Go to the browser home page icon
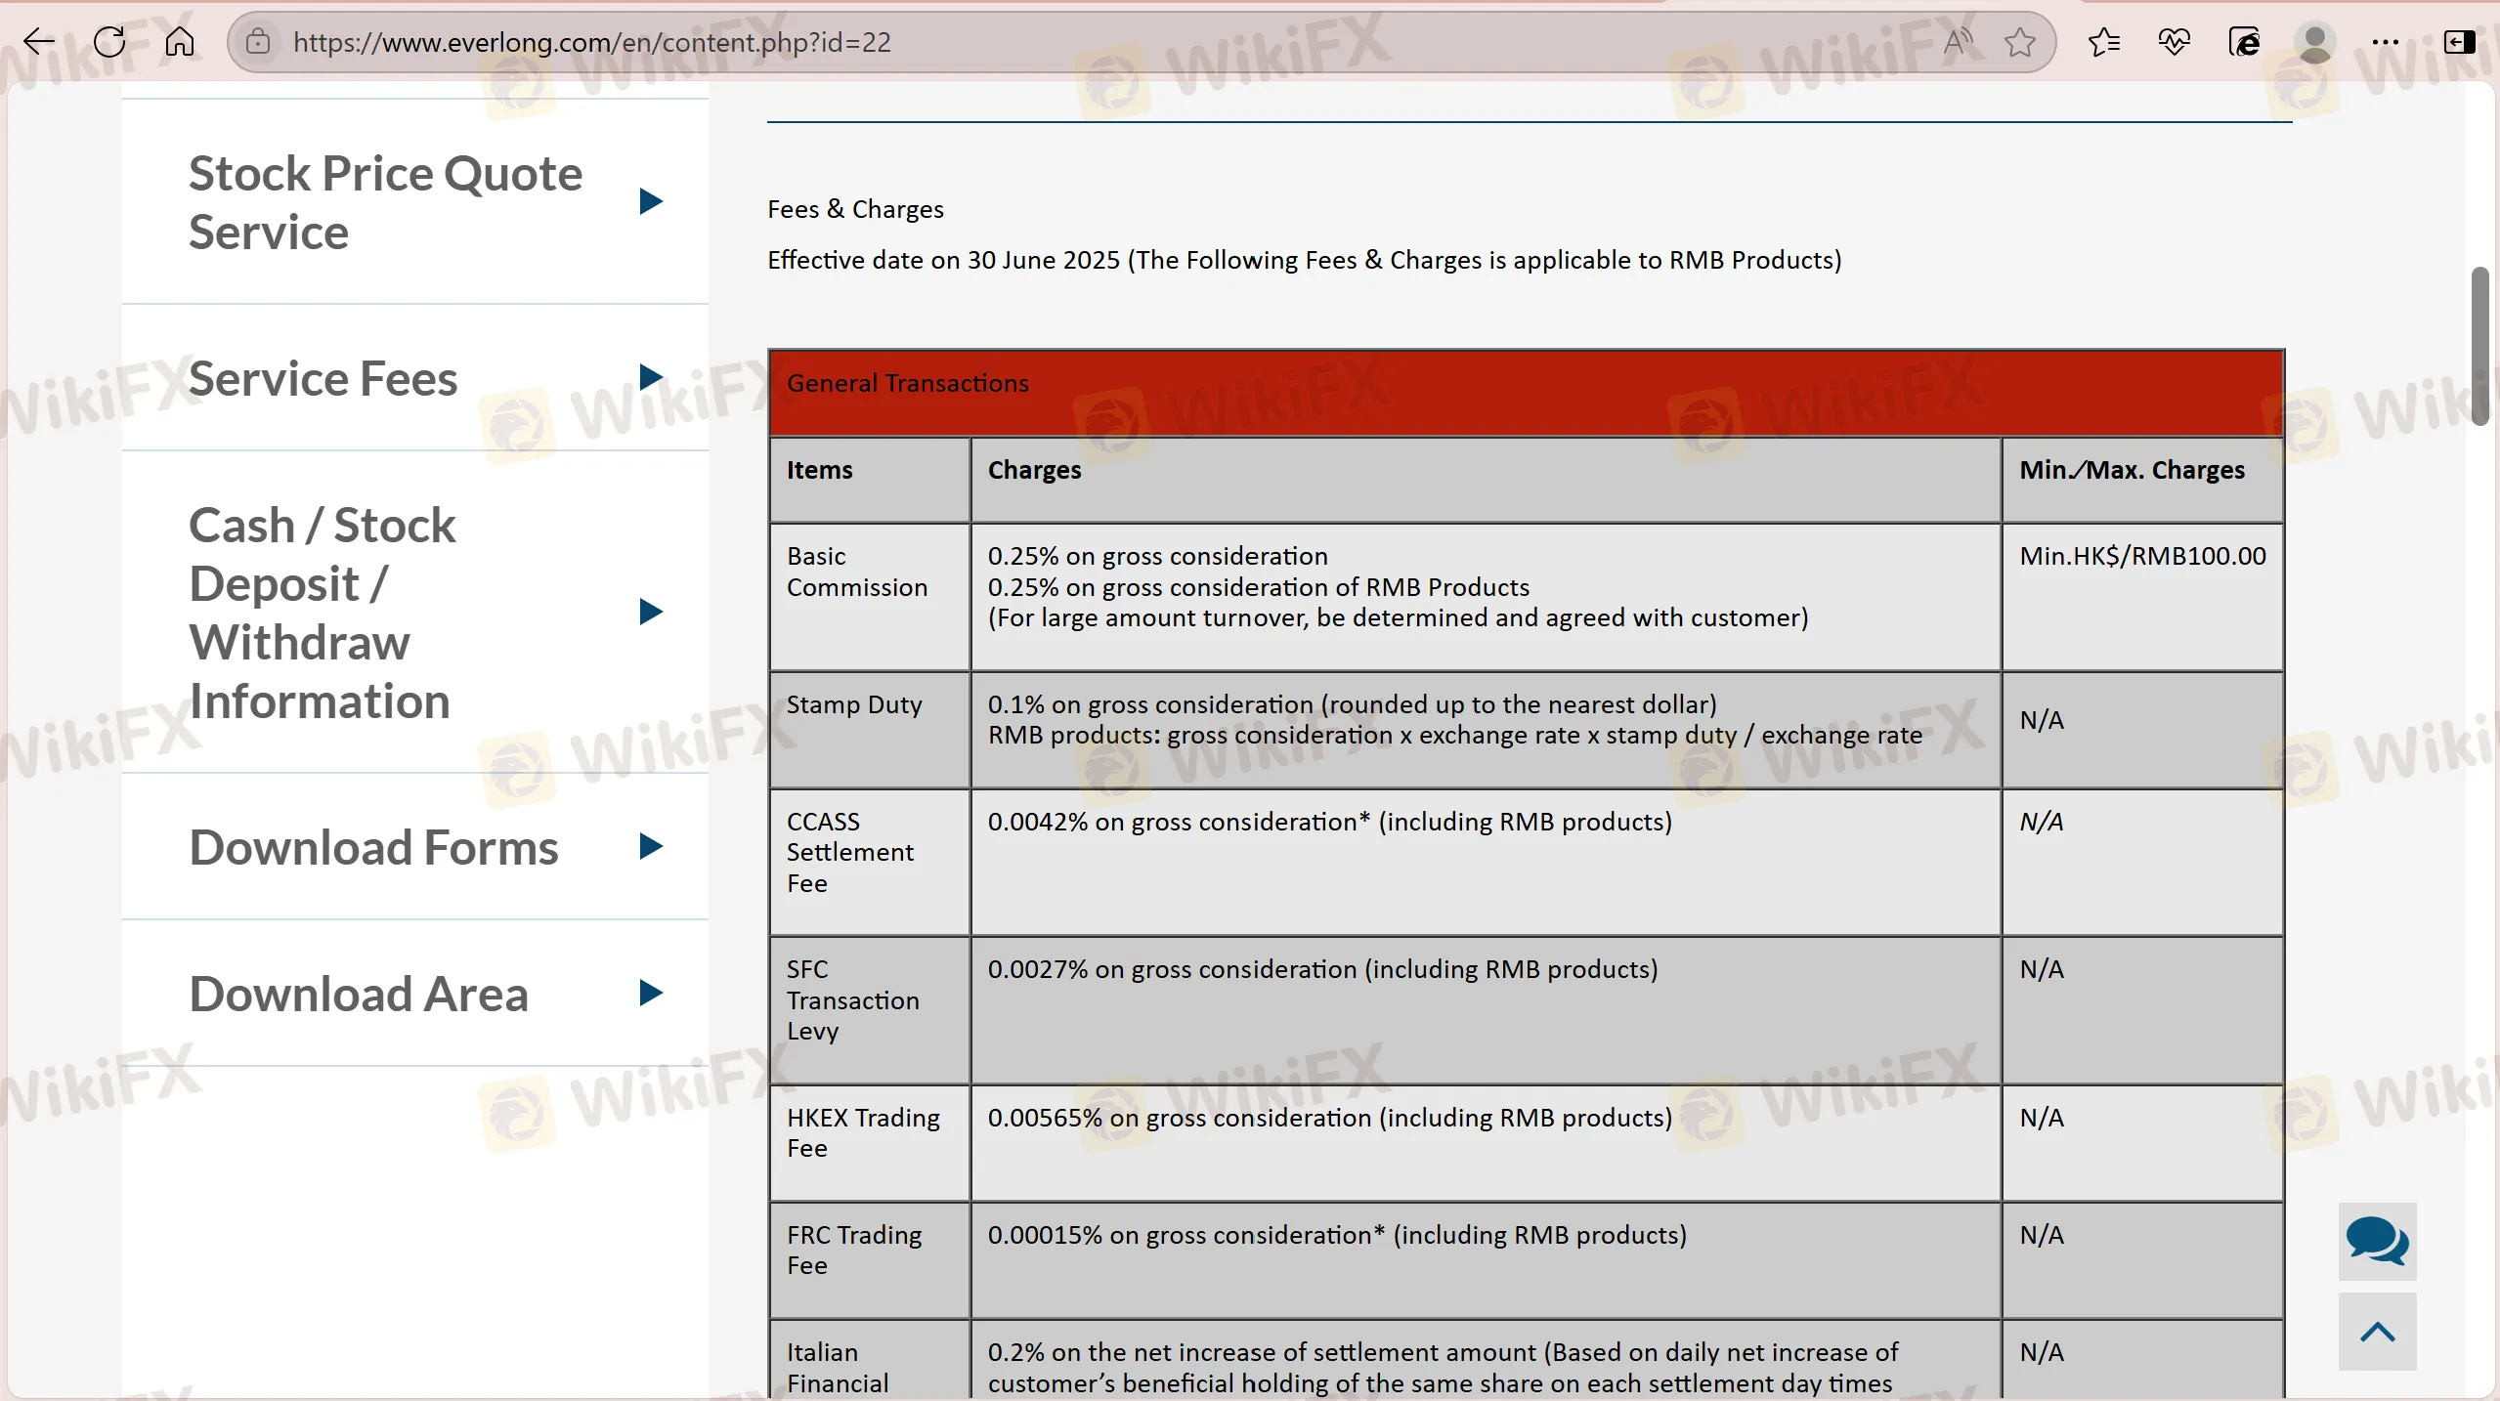This screenshot has width=2500, height=1401. pyautogui.click(x=180, y=42)
